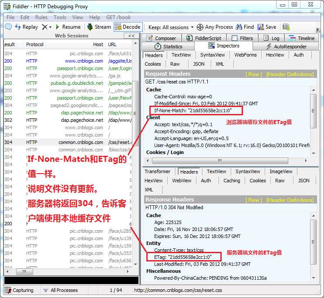
Task: Open the Transformer response tab
Action: 158,171
